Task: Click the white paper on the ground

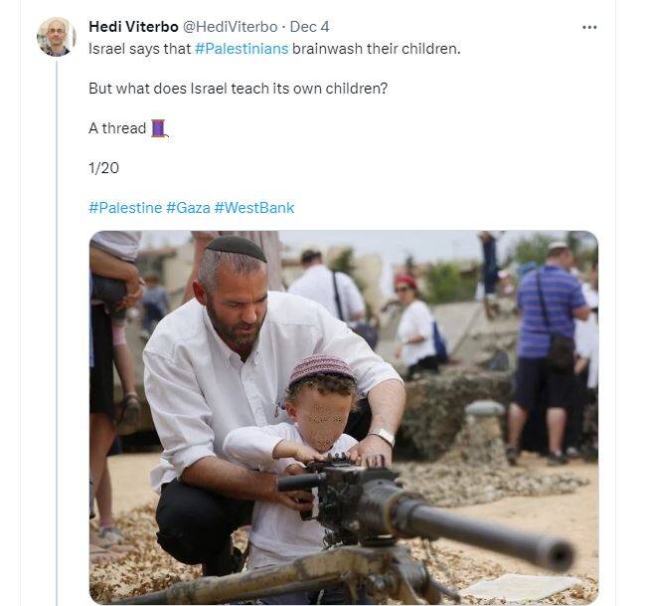Action: tap(517, 586)
